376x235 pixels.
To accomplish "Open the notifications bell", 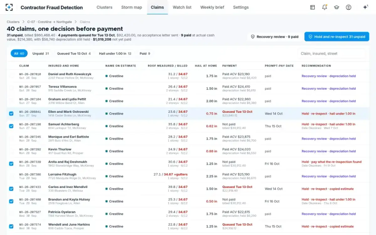I will [325, 7].
